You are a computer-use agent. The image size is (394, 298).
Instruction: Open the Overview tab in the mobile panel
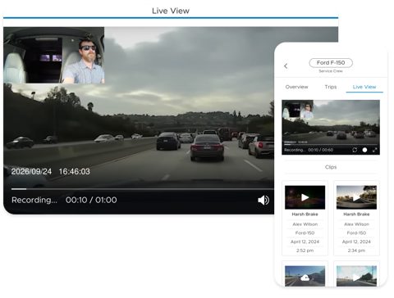pyautogui.click(x=296, y=87)
